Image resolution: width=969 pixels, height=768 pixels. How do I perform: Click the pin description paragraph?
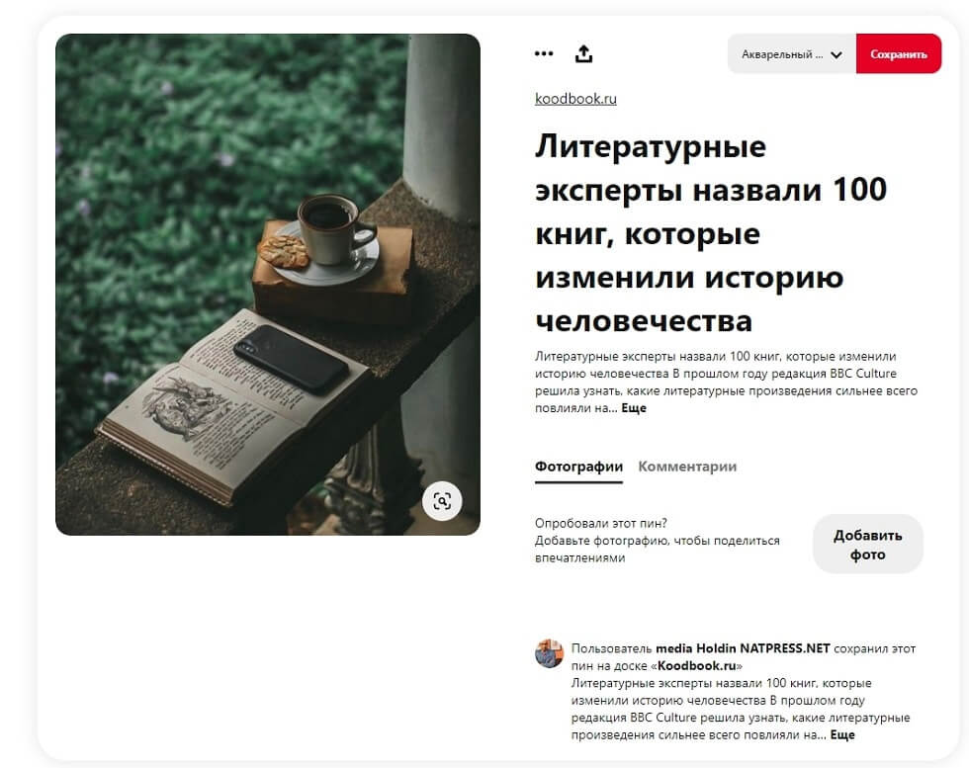(726, 382)
